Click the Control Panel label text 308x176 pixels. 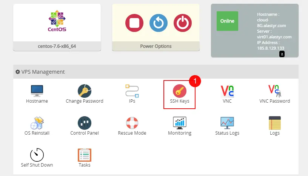coord(85,133)
